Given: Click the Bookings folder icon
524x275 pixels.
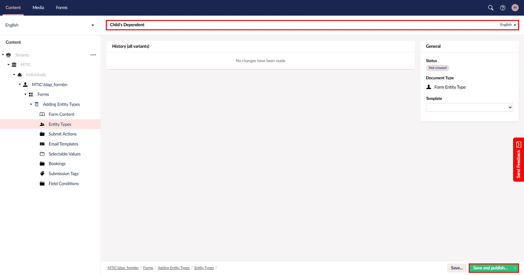Looking at the screenshot, I should click(x=42, y=164).
